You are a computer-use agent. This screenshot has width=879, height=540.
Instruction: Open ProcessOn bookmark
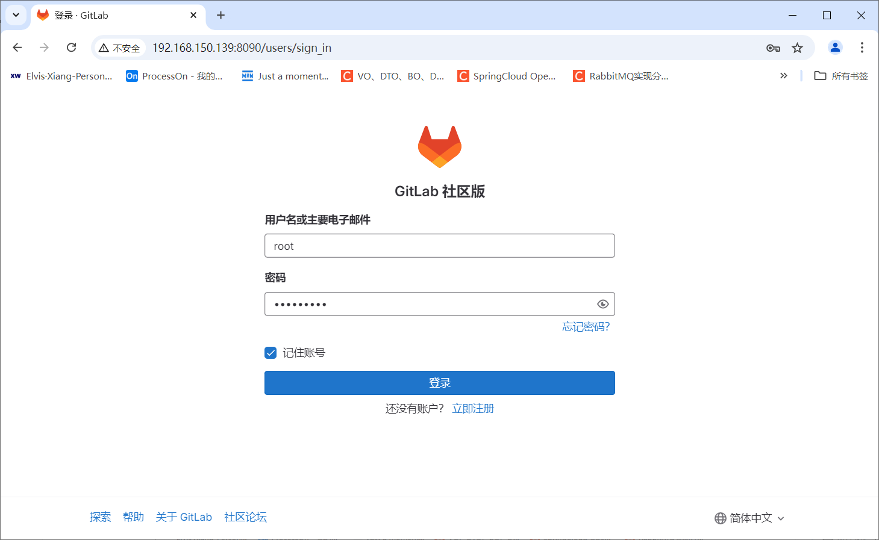(174, 76)
